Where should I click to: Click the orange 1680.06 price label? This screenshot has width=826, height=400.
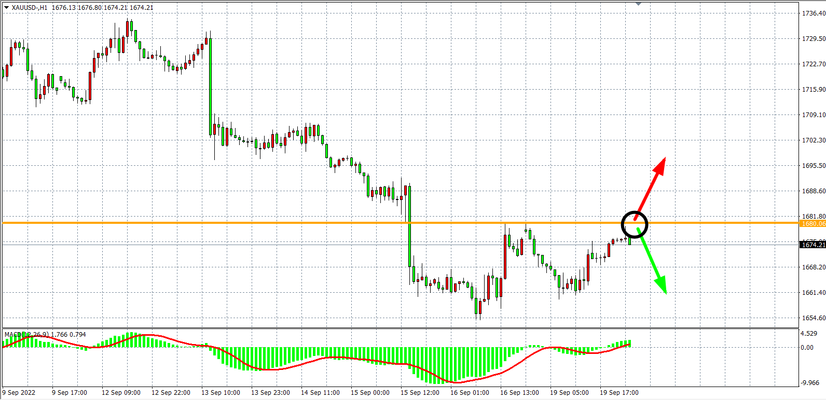pyautogui.click(x=813, y=224)
